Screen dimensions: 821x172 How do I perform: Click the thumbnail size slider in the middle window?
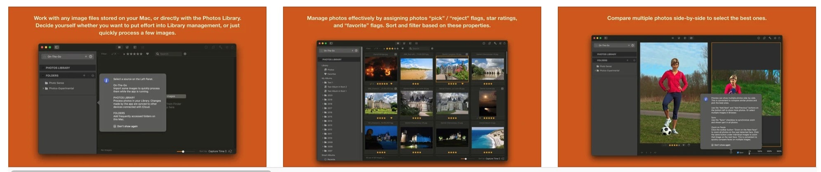click(x=466, y=159)
